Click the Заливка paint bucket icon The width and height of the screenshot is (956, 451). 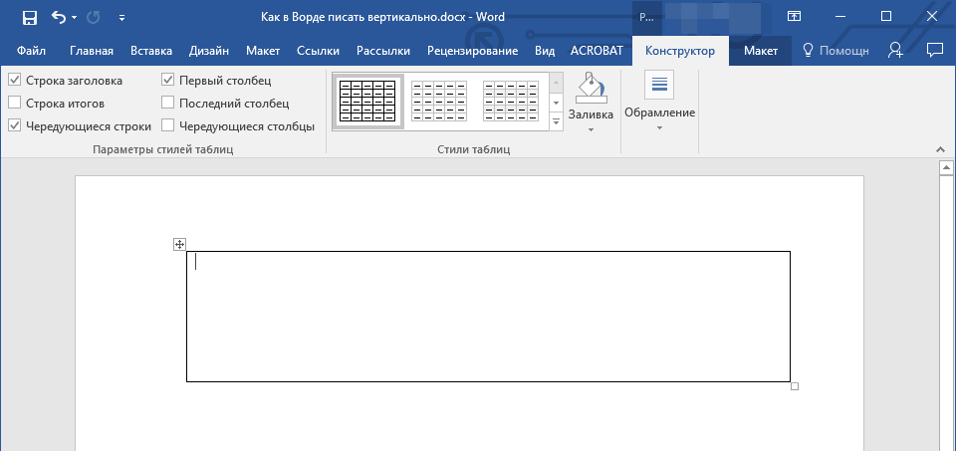click(591, 89)
